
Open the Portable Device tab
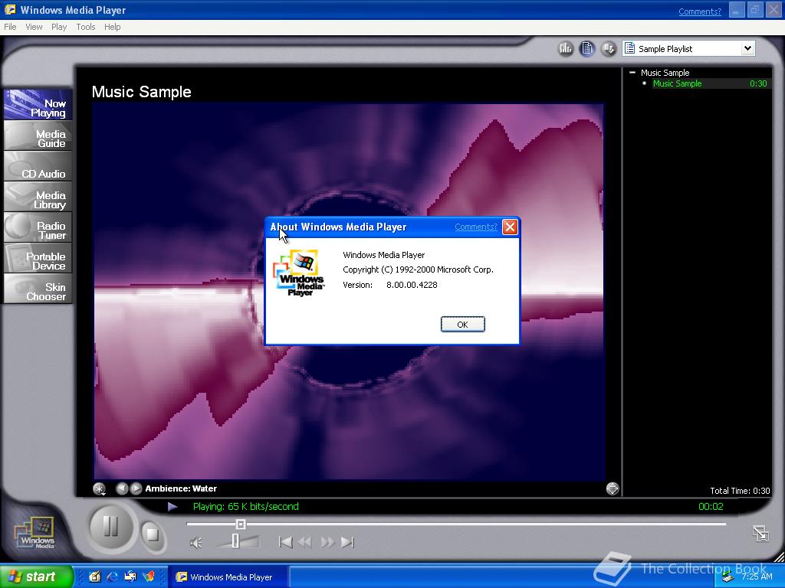tap(38, 258)
